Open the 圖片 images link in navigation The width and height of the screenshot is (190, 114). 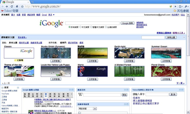(13, 15)
